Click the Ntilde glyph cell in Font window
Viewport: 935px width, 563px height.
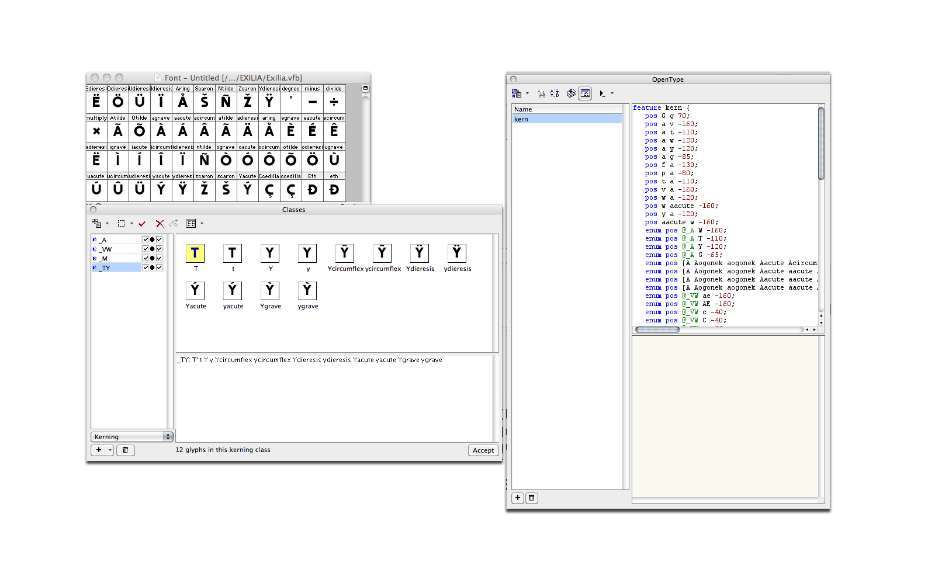[x=226, y=99]
